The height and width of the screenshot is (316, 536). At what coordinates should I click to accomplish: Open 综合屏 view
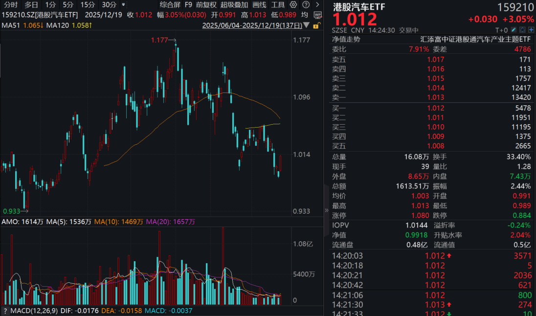[169, 5]
